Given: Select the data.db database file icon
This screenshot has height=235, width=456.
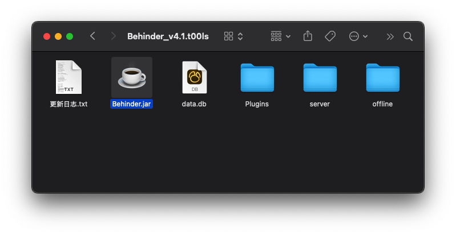Looking at the screenshot, I should tap(194, 77).
